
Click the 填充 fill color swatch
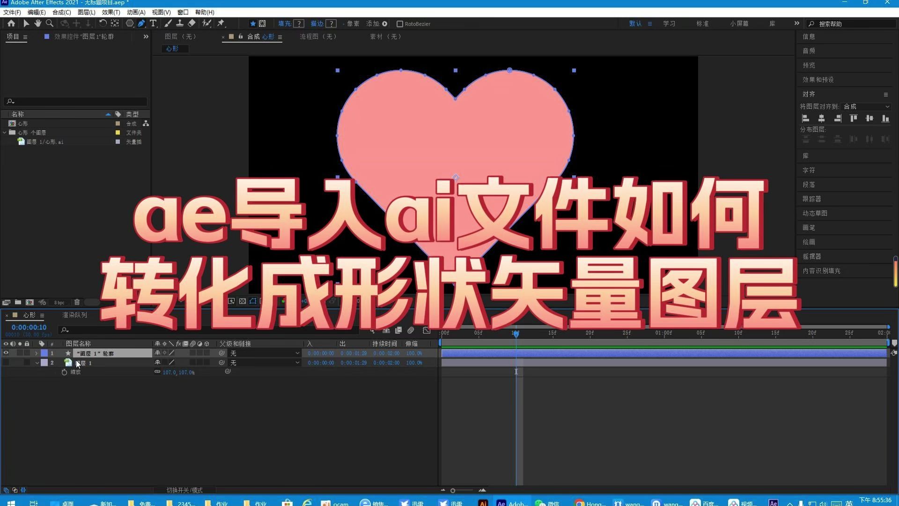click(x=298, y=23)
